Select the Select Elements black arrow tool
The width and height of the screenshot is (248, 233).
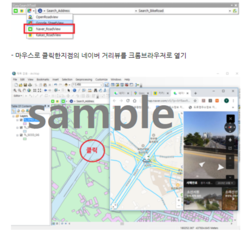pyautogui.click(x=68, y=90)
